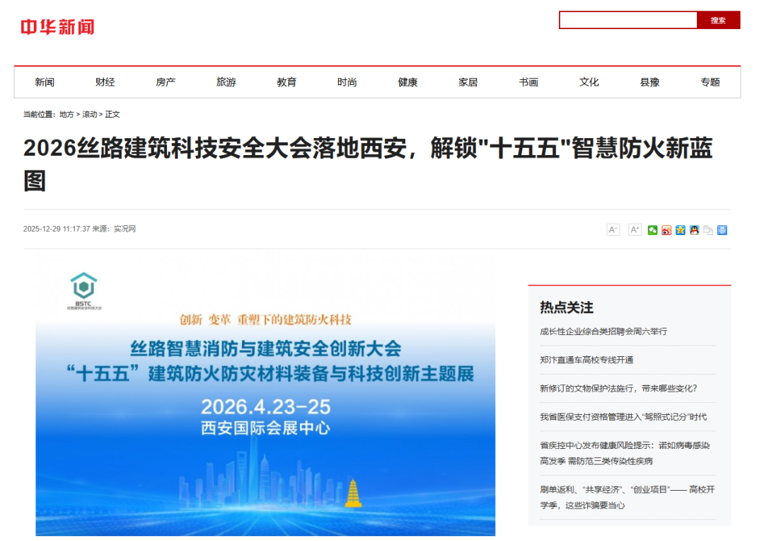
Task: Click the source label 来源：实况网
Action: [114, 229]
